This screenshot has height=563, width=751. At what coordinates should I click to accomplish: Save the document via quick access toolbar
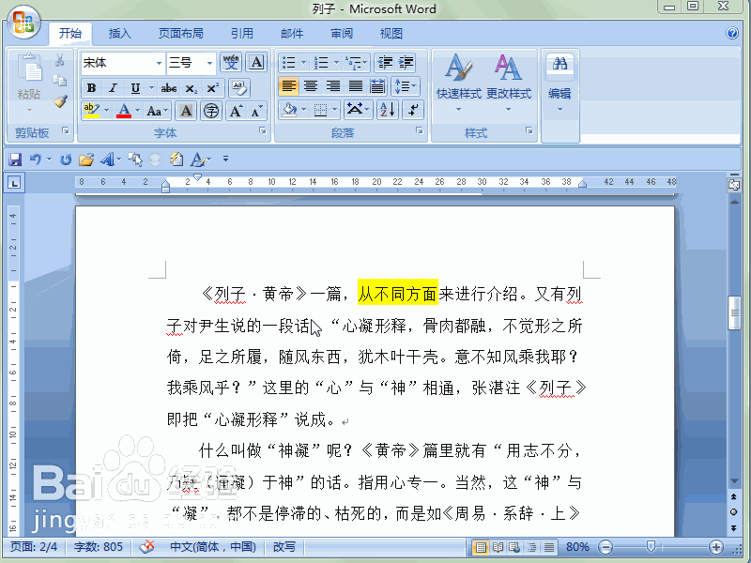coord(14,159)
